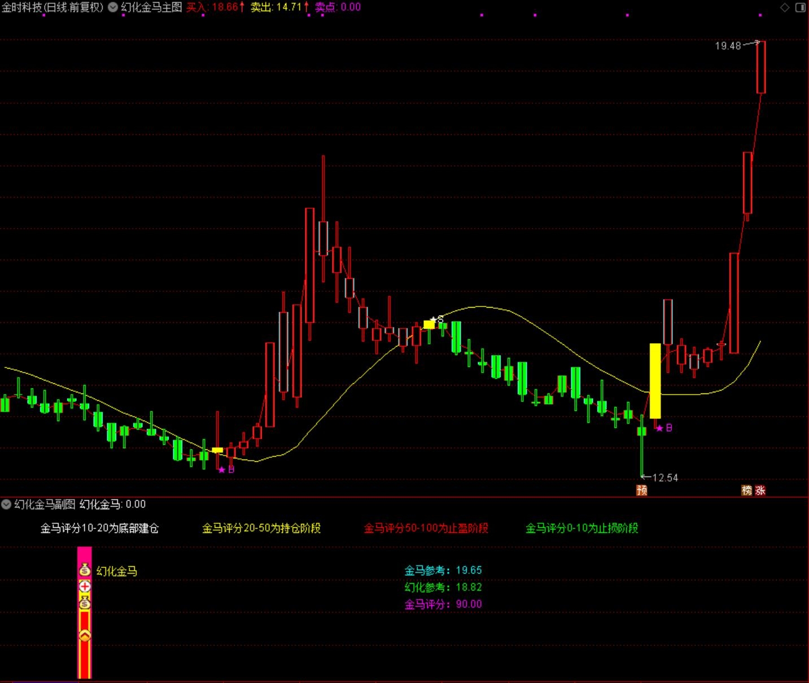Click the white star S sell marker

coord(436,320)
